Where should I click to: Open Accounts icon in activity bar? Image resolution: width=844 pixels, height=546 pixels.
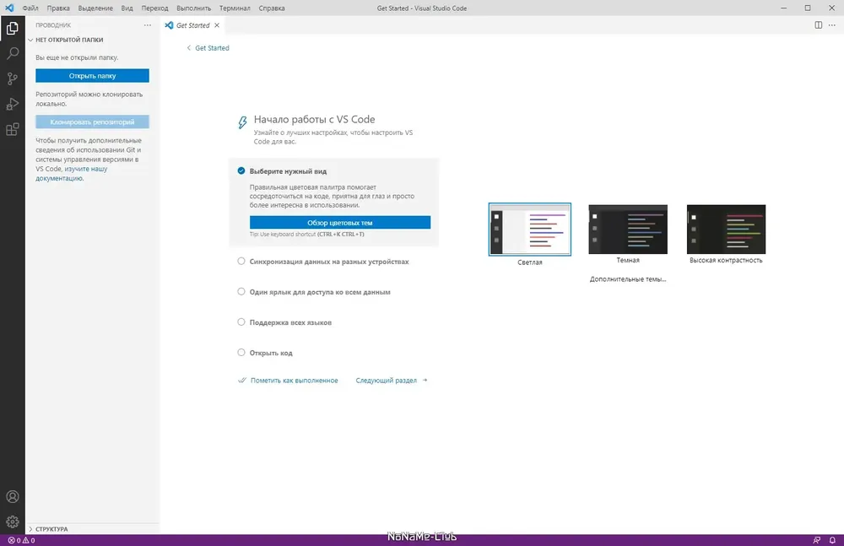pos(13,496)
